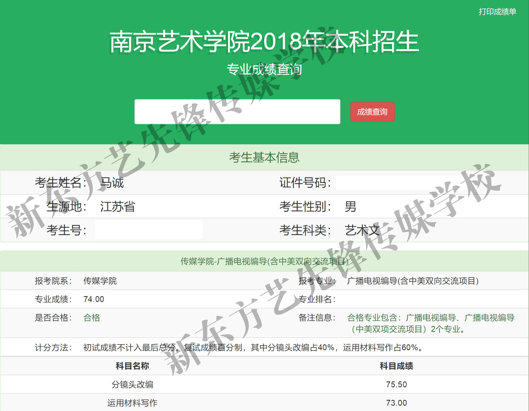Click the 专业排名 label
529x411 pixels.
317,299
